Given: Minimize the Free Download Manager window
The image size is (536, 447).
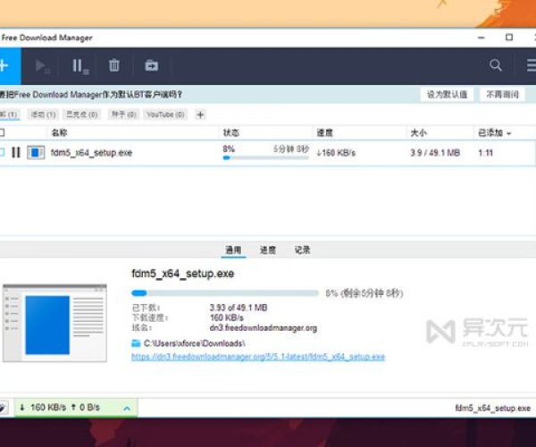Looking at the screenshot, I should click(482, 38).
